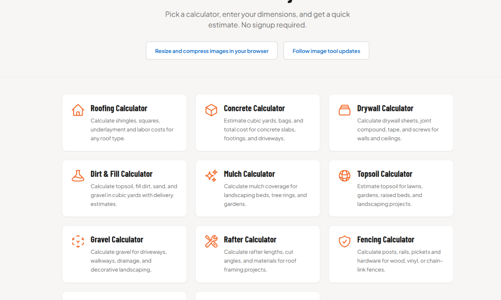Click the Dirt & Fill flask icon
501x300 pixels.
[78, 176]
